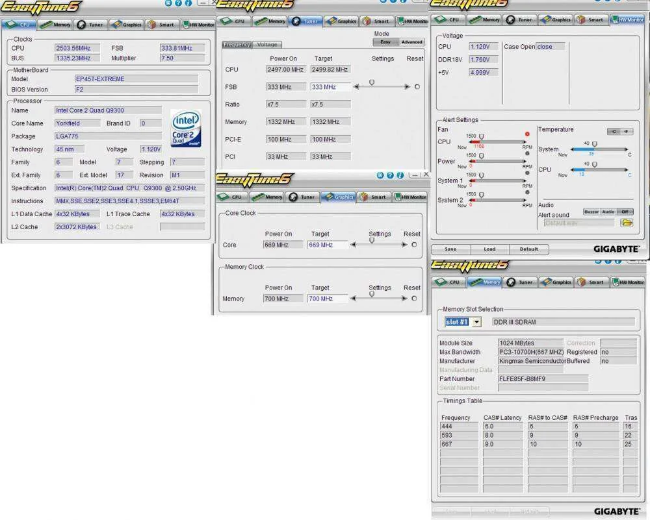Click FSB slider right arrow in Tuner window
Viewport: 650px width, 520px height.
click(x=408, y=86)
